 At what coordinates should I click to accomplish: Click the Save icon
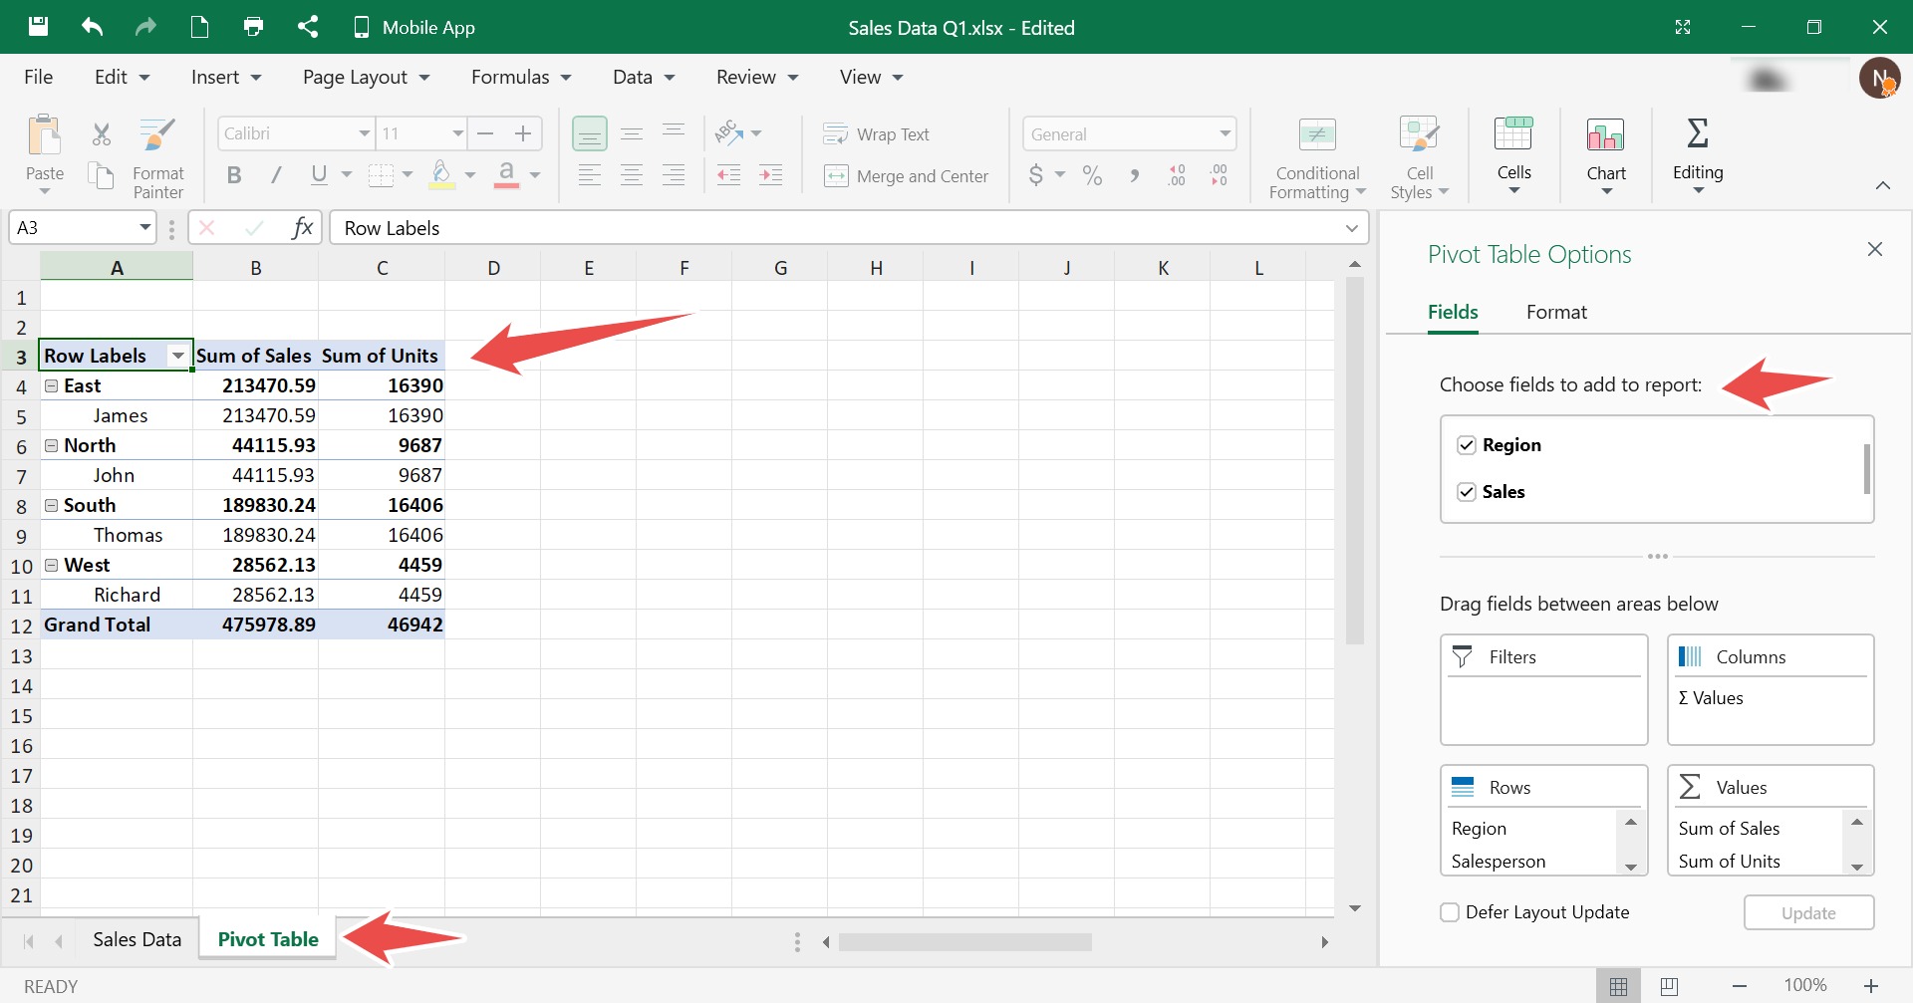[38, 27]
